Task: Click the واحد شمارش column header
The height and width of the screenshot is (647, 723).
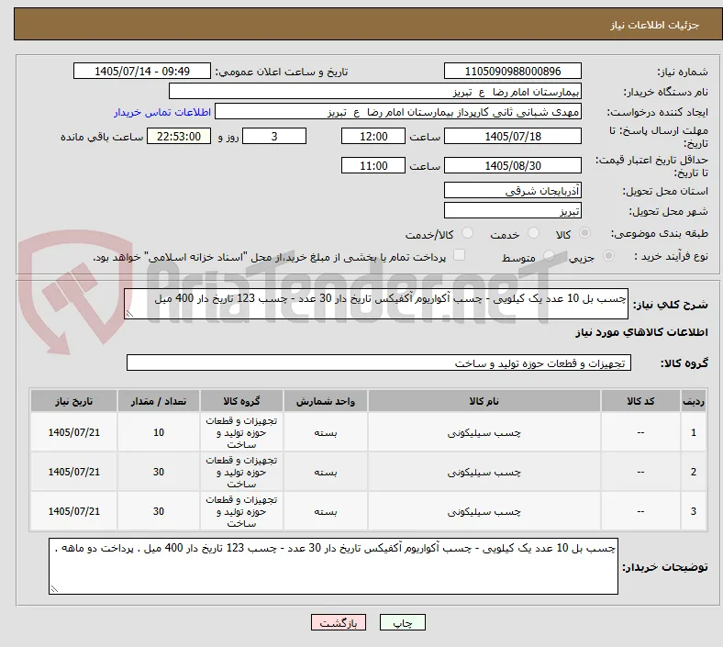Action: coord(325,401)
